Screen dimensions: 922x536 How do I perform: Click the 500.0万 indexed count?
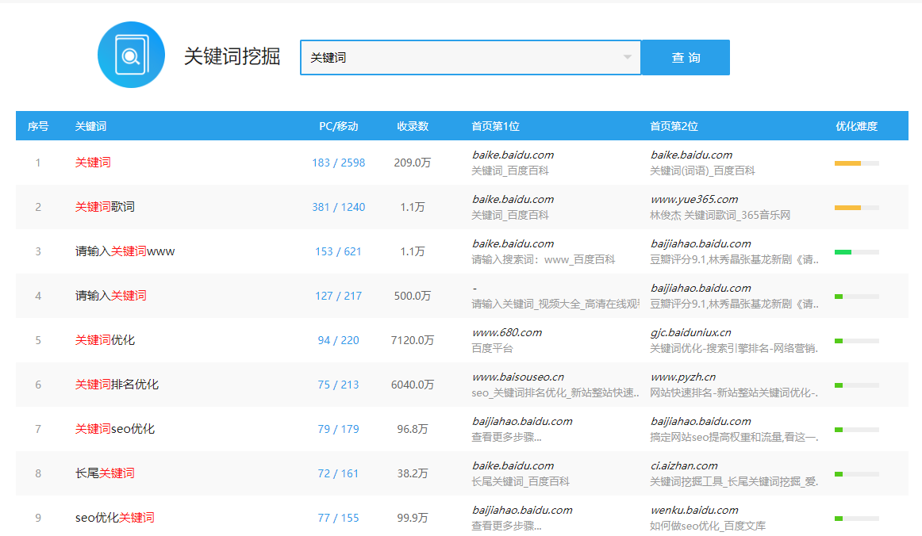point(412,296)
